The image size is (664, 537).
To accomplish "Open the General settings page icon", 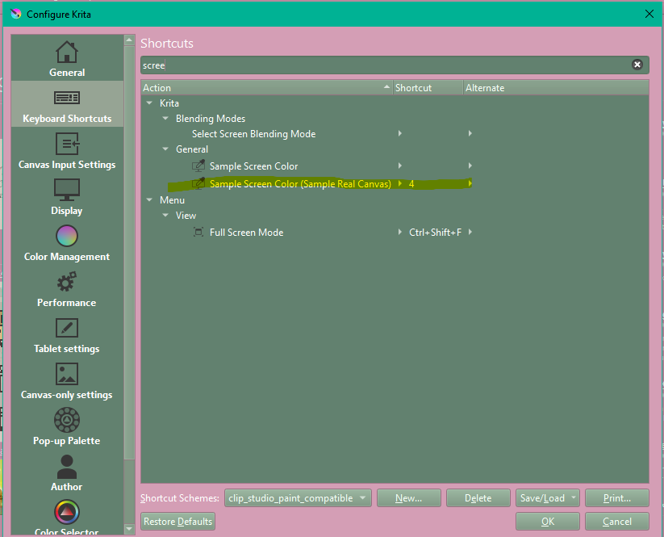I will [x=67, y=52].
